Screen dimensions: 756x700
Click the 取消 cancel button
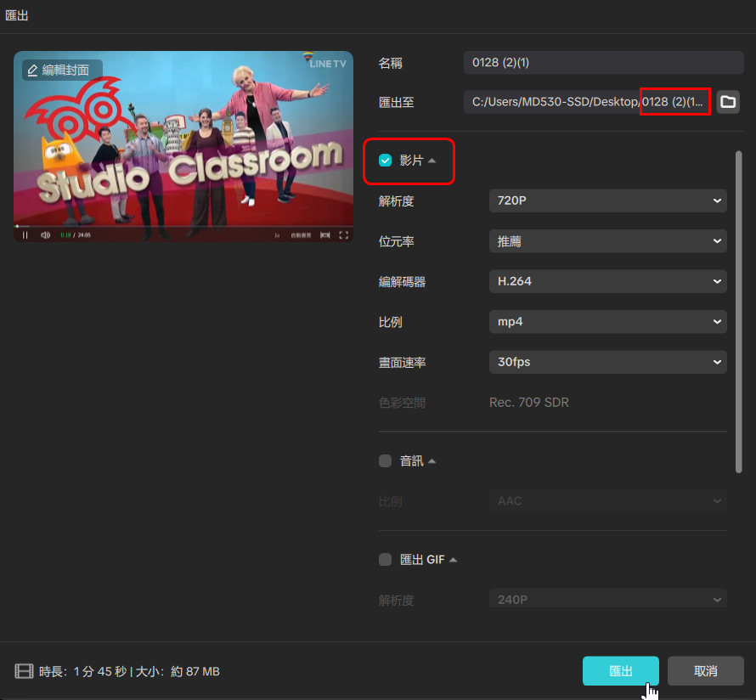point(705,671)
